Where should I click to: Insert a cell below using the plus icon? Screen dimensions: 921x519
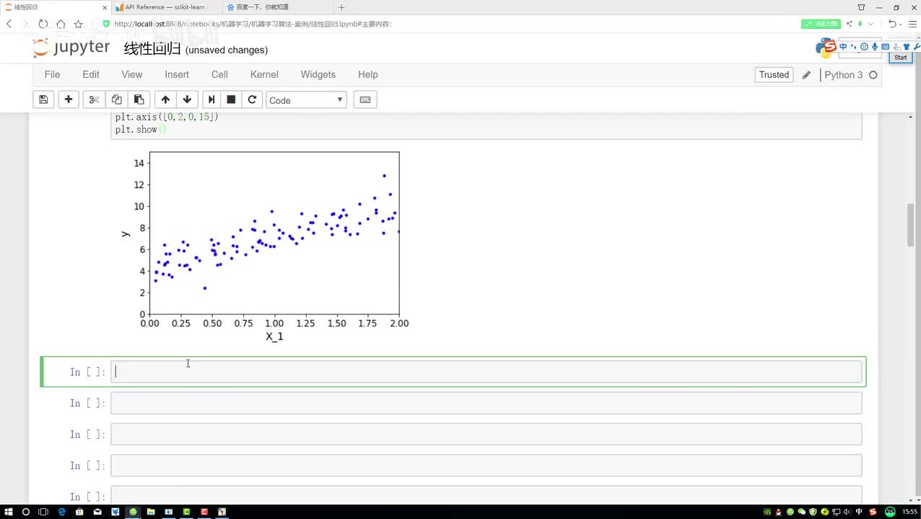click(x=69, y=99)
